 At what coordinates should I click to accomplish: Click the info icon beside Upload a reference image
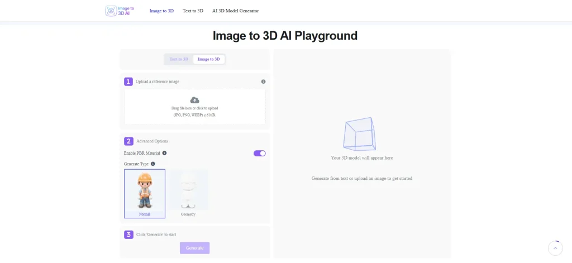[264, 82]
